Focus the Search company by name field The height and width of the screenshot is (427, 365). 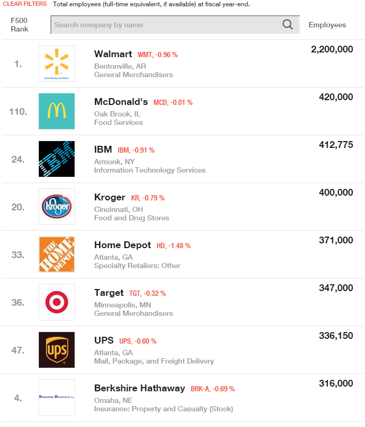175,25
